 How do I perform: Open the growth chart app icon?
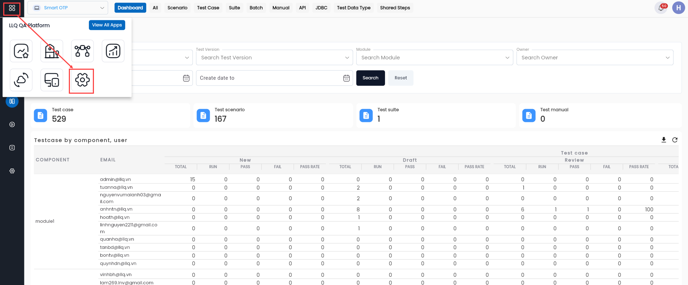[113, 51]
